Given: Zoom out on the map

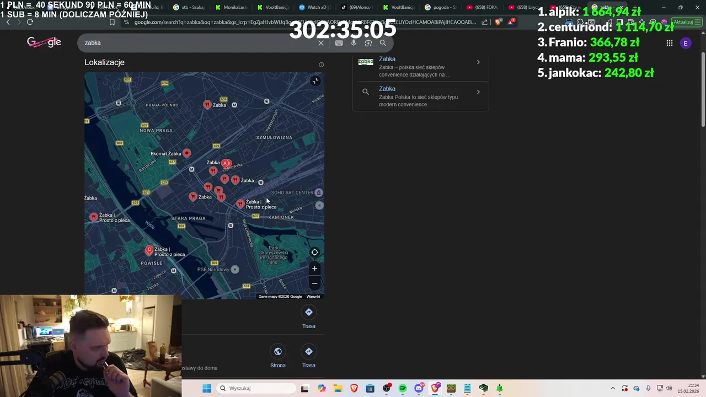Looking at the screenshot, I should pos(314,283).
